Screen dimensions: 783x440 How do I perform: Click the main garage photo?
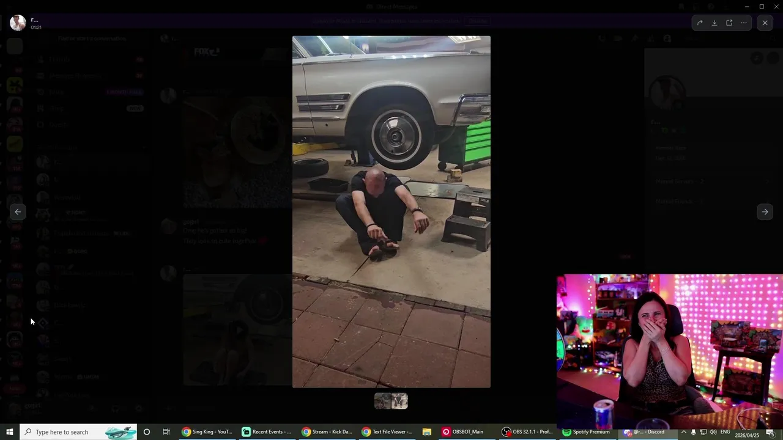click(391, 211)
